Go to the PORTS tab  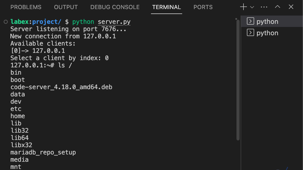click(x=203, y=7)
